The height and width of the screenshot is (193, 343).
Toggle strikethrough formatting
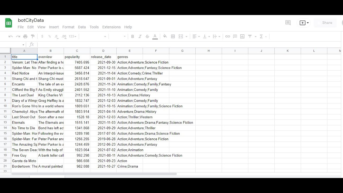coord(147,36)
